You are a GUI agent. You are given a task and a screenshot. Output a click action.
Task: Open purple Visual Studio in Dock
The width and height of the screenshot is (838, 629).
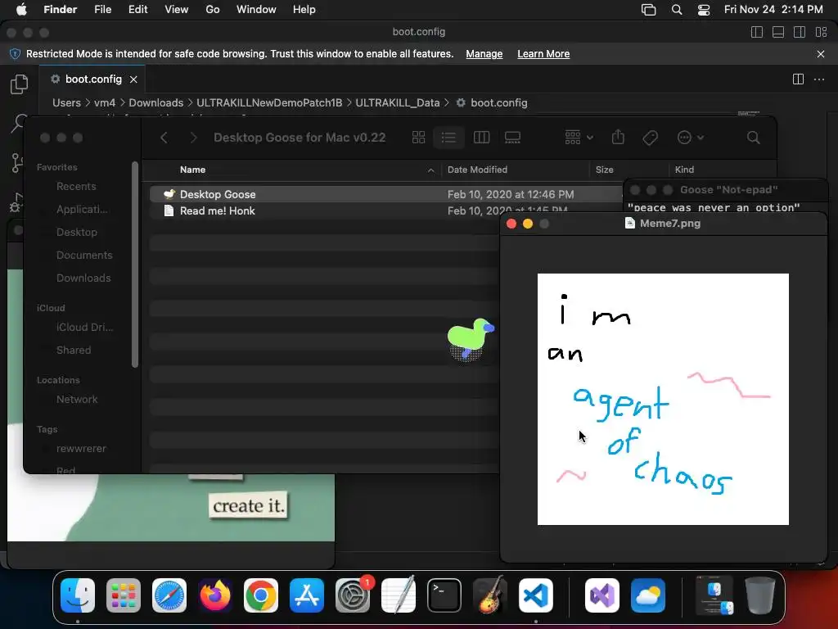tap(602, 595)
